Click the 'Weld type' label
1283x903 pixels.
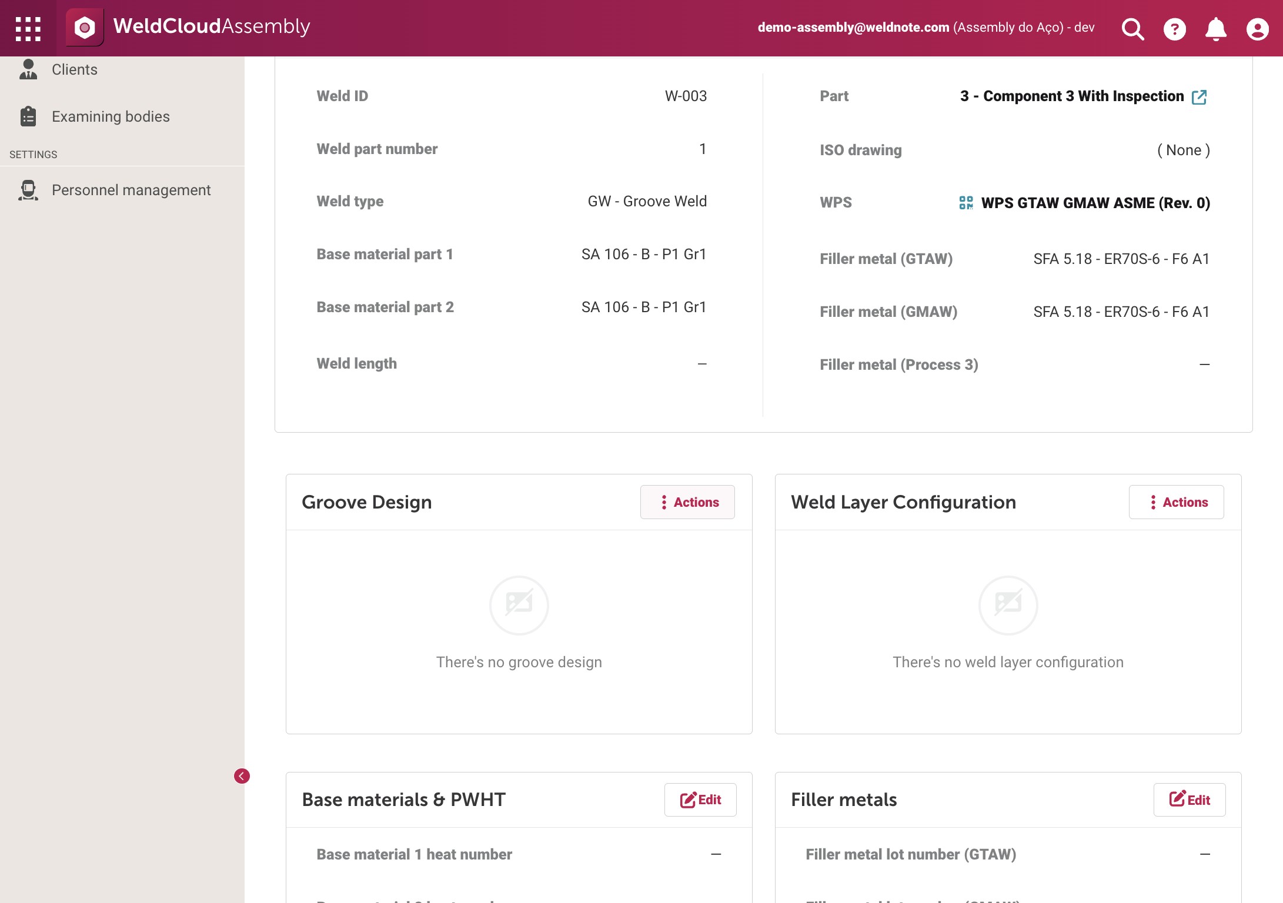coord(350,201)
